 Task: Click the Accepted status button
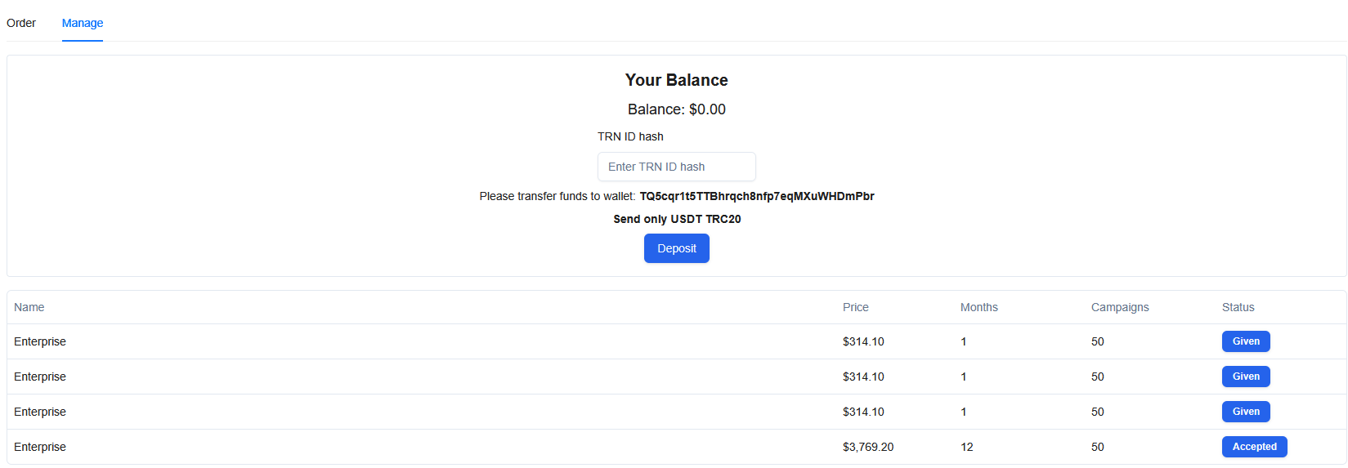pyautogui.click(x=1254, y=447)
